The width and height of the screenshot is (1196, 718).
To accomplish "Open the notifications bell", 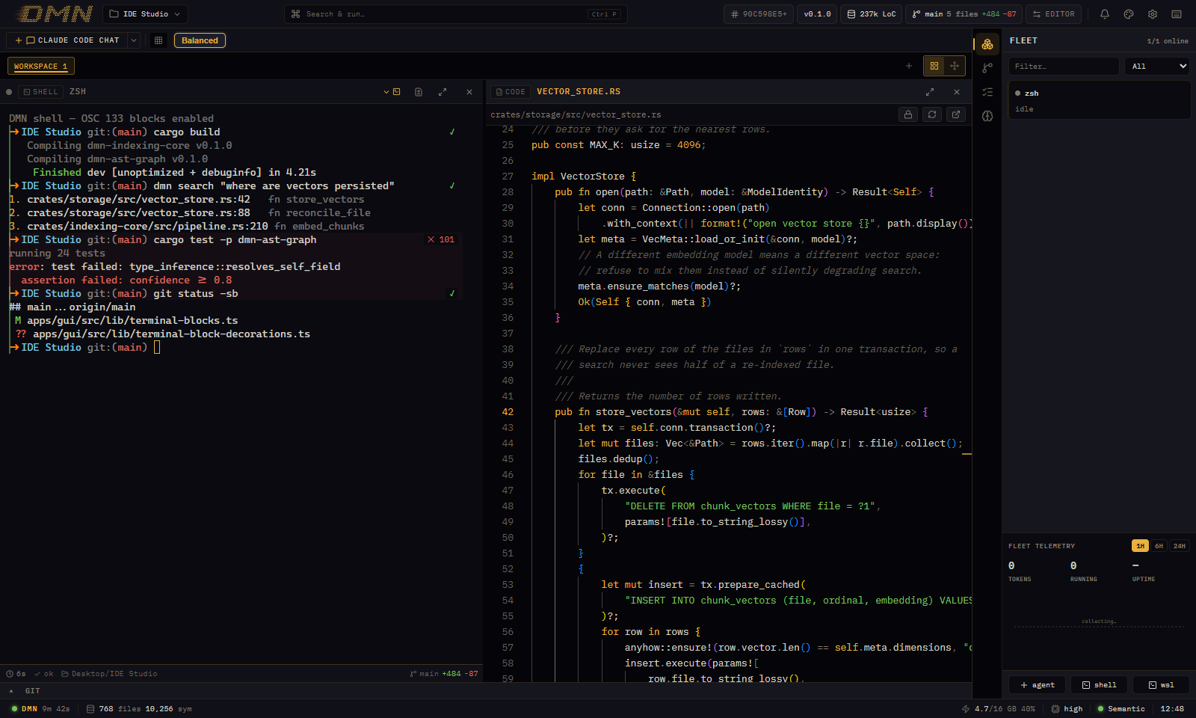I will point(1105,14).
